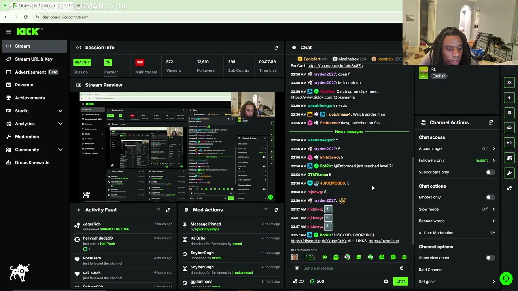Open the hamburger sidebar menu
The height and width of the screenshot is (291, 518).
coord(8,32)
